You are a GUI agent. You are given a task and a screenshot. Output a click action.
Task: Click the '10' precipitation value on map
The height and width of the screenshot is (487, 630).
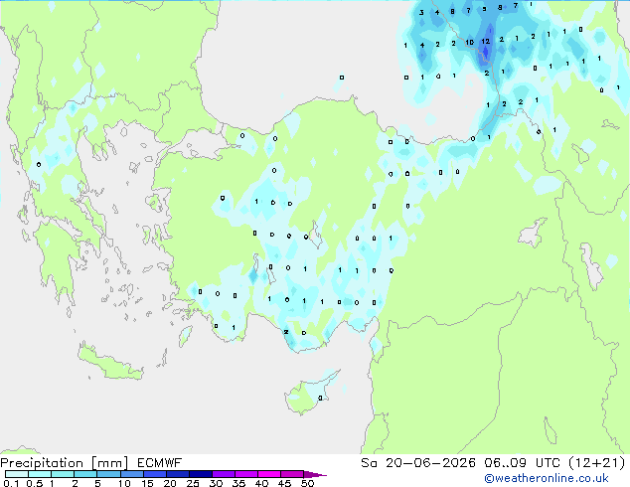[470, 42]
